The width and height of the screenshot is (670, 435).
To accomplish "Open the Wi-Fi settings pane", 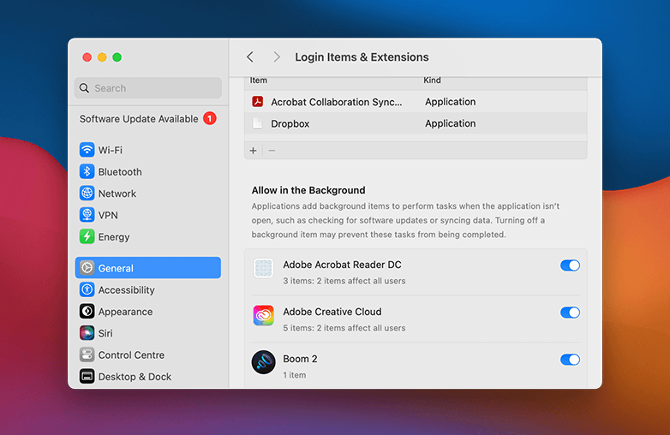I will point(148,150).
